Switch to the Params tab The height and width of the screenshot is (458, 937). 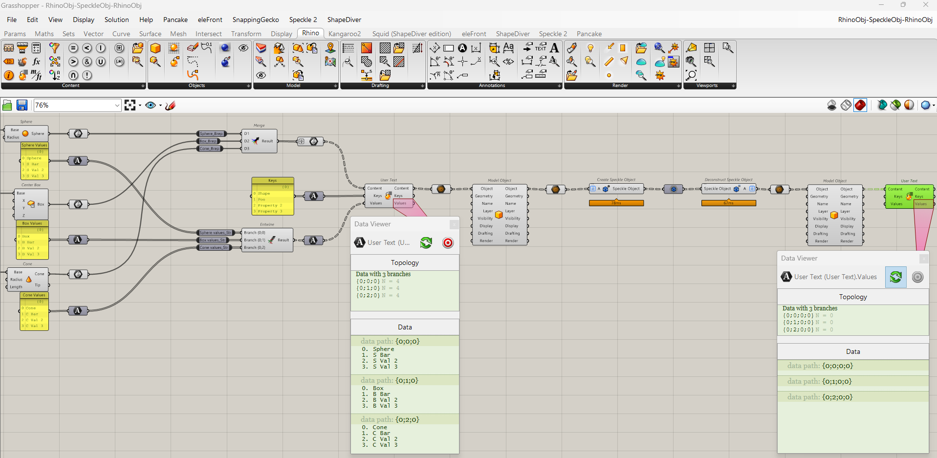(15, 34)
